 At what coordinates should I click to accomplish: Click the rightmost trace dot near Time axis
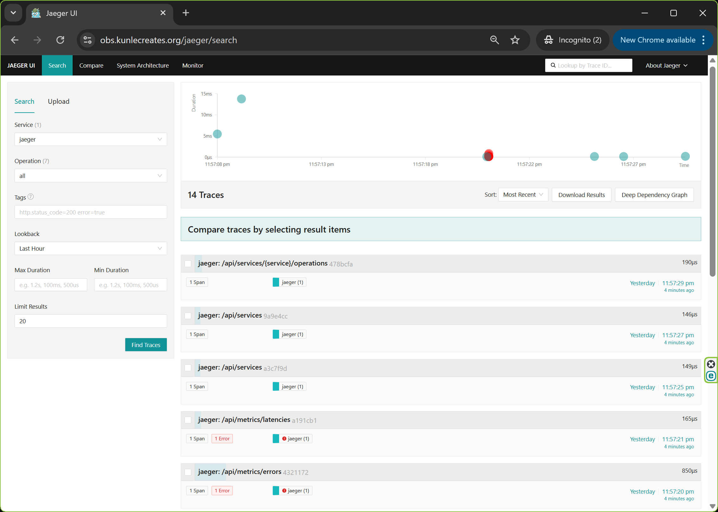point(685,156)
